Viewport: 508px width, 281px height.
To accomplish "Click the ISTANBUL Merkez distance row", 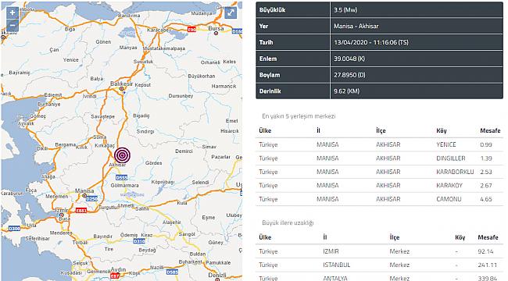I will click(379, 265).
